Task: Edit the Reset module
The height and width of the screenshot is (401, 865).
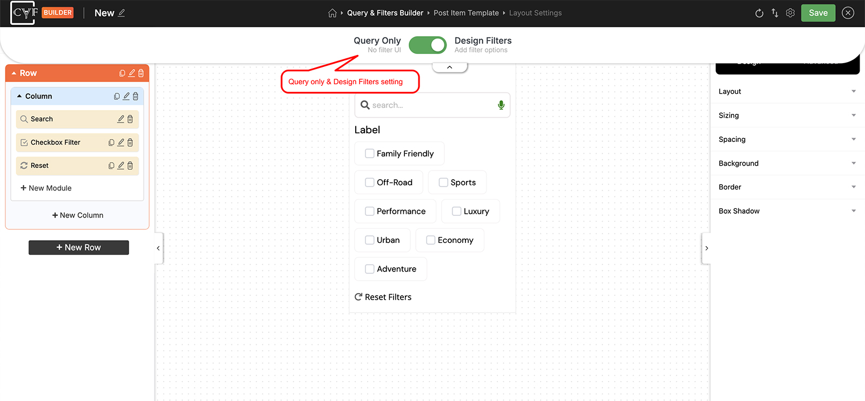Action: click(x=121, y=166)
